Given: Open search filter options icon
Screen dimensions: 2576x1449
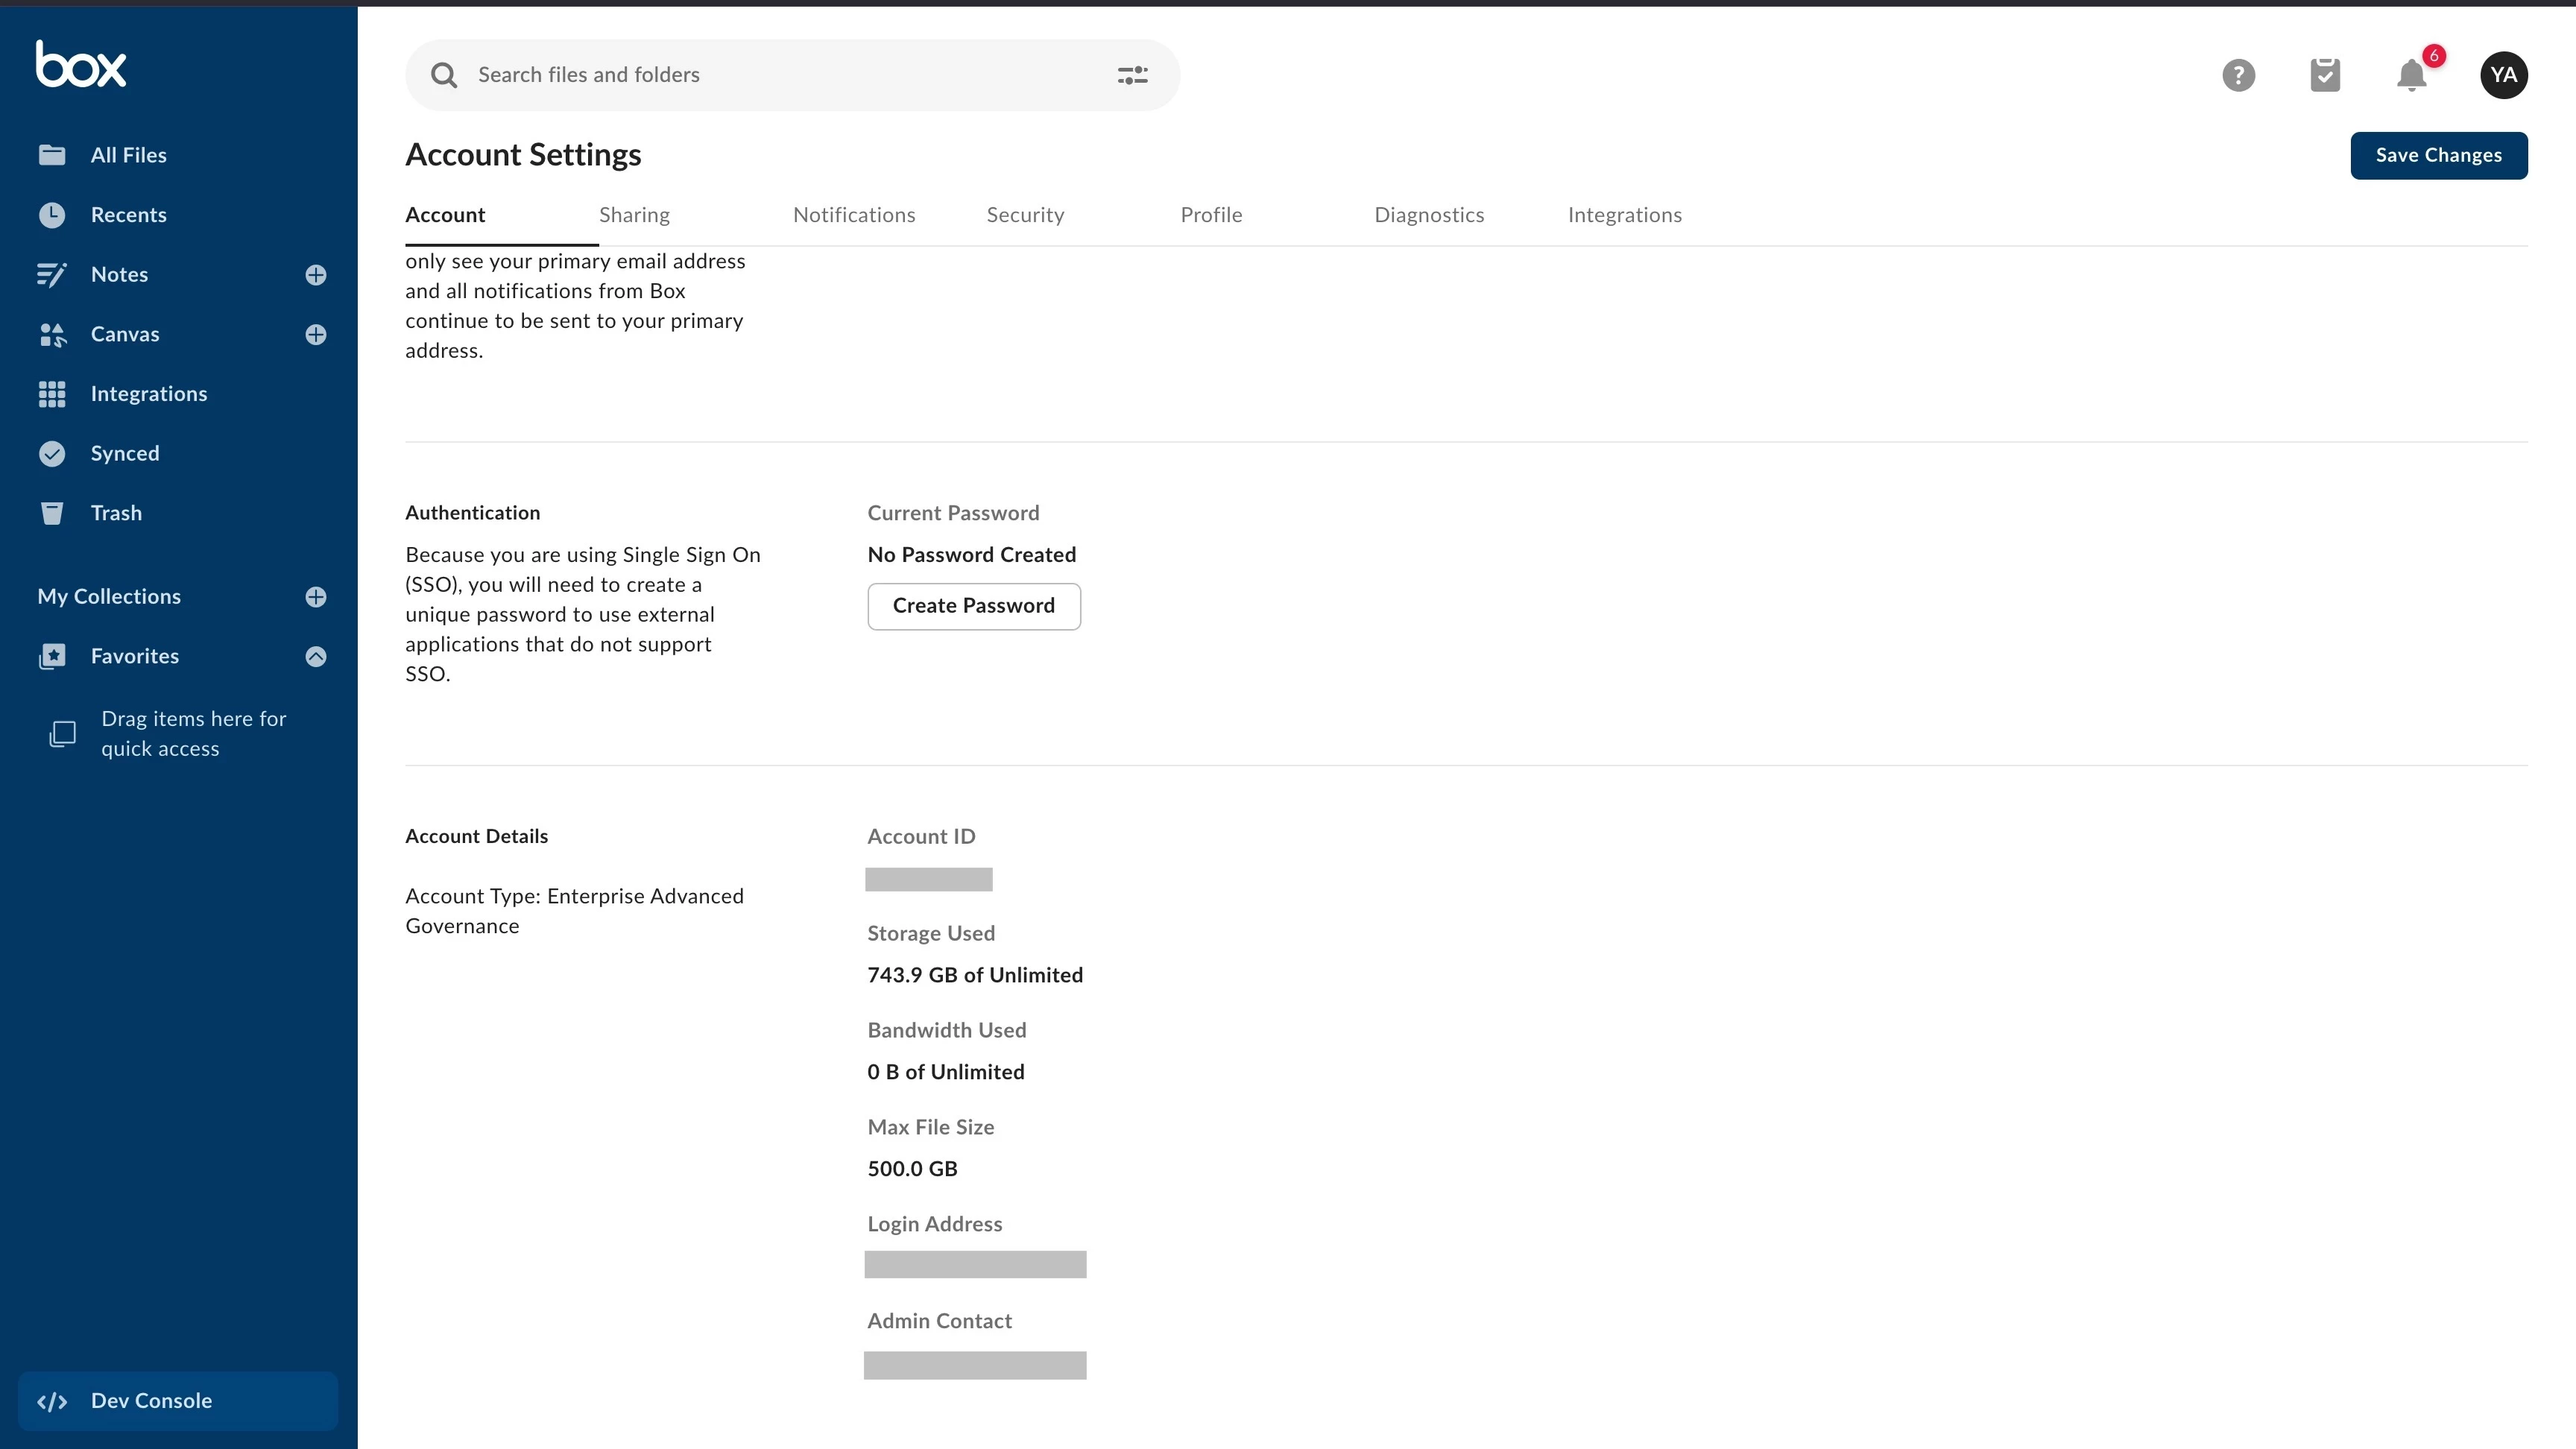Looking at the screenshot, I should tap(1132, 75).
